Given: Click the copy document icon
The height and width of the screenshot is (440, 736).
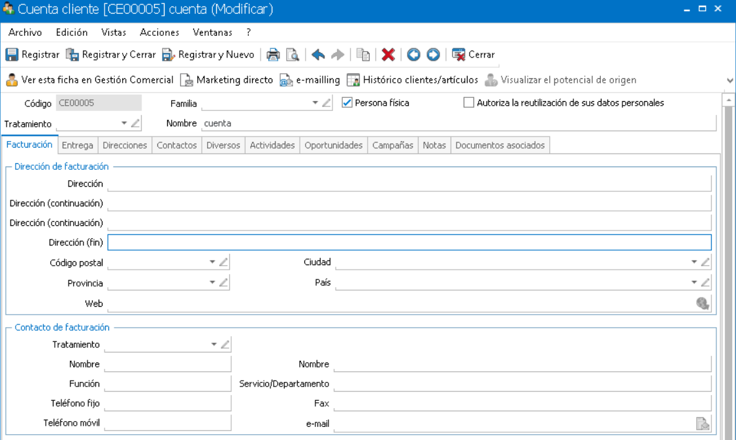Looking at the screenshot, I should [363, 55].
